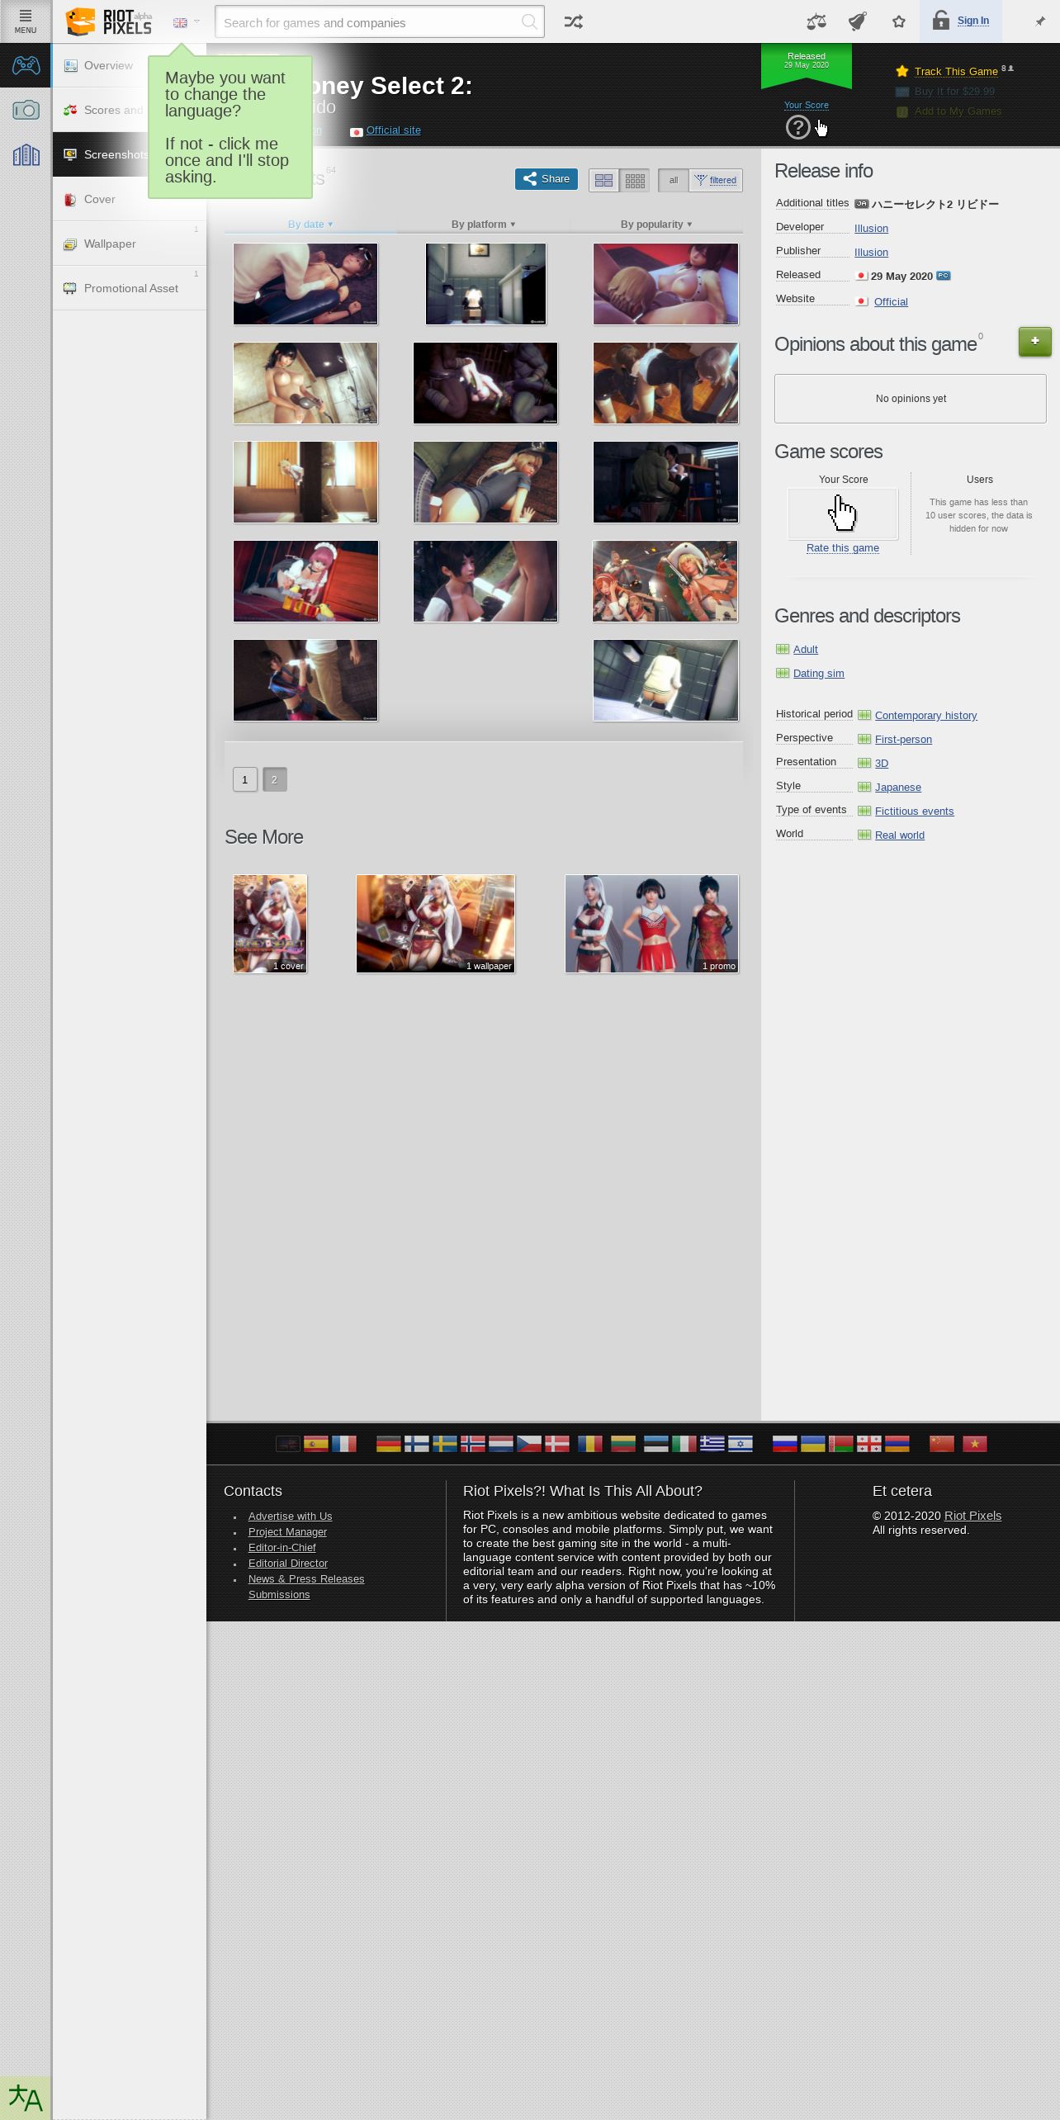Open Developer Illusion link

(x=871, y=229)
